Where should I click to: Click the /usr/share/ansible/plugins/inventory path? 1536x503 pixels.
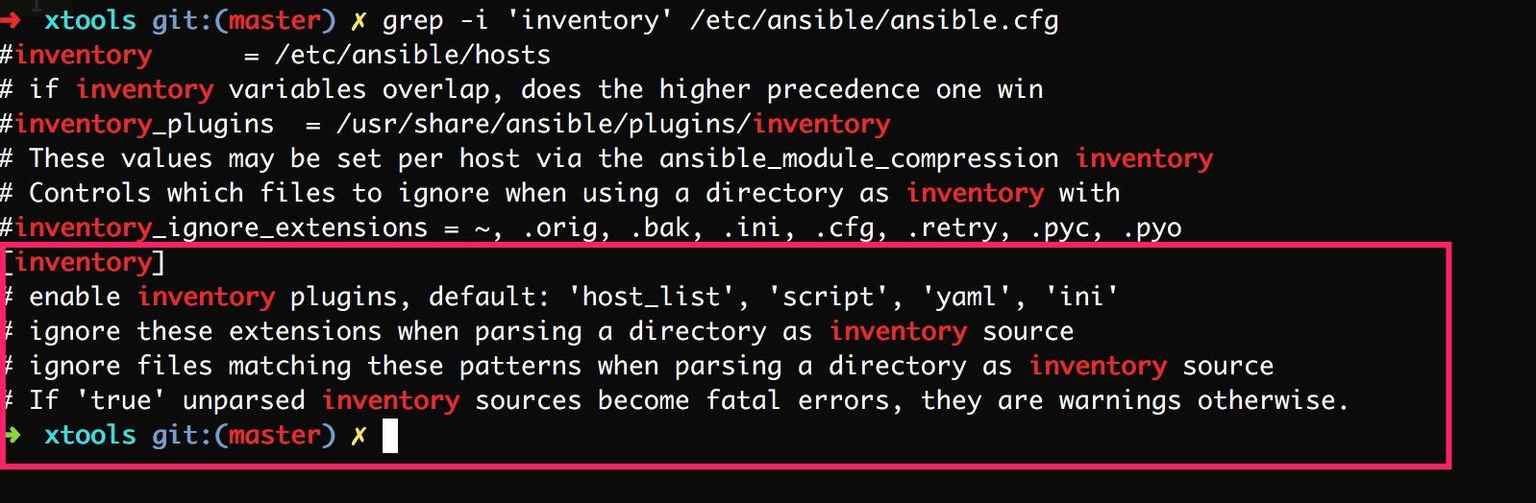[613, 124]
